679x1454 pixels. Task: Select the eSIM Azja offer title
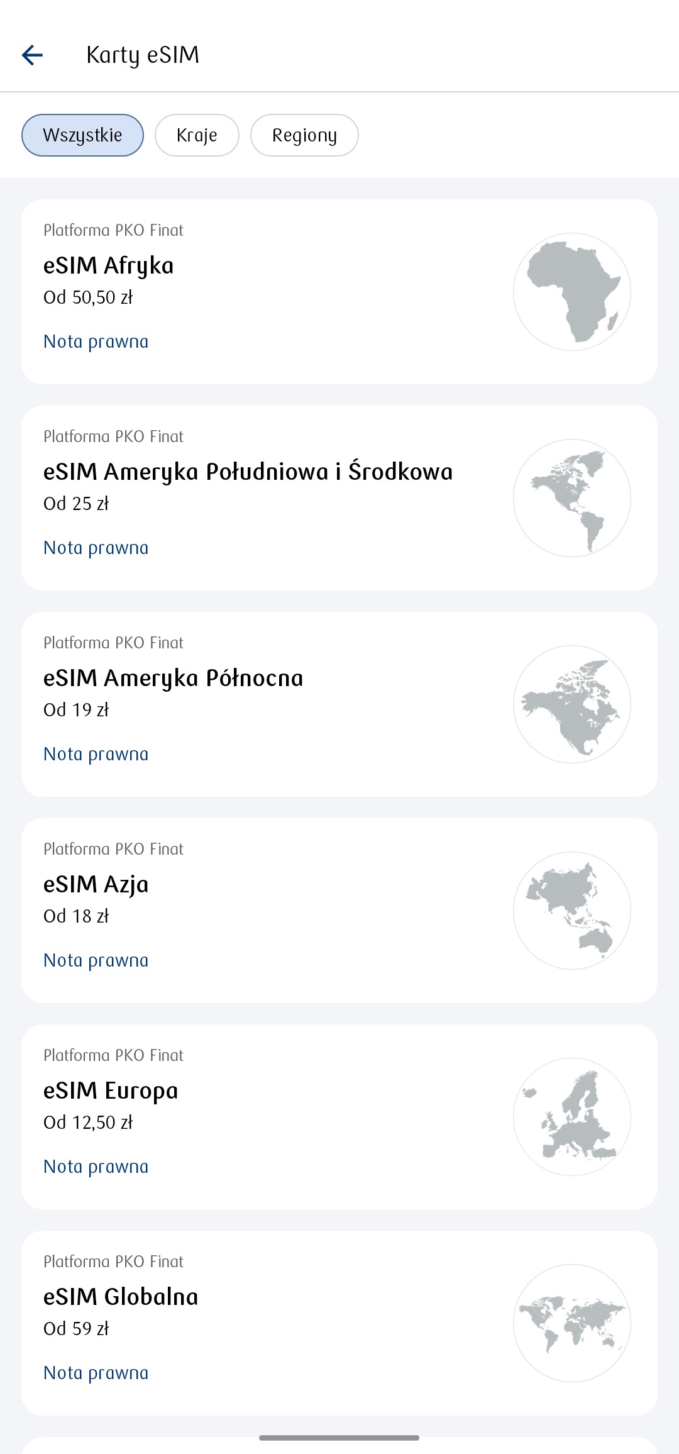pyautogui.click(x=96, y=884)
